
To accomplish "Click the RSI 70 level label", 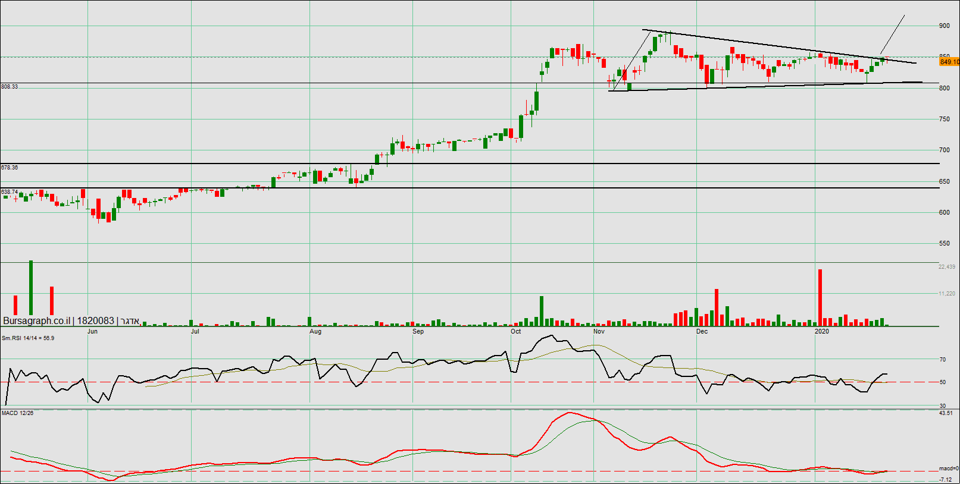I will [942, 360].
